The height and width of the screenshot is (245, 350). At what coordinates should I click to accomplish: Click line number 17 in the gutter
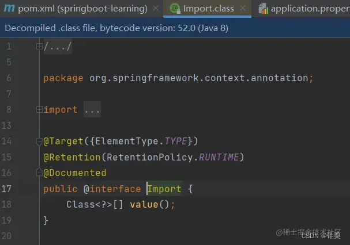pos(6,189)
